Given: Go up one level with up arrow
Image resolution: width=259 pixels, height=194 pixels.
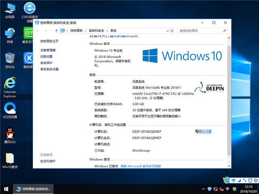Looking at the screenshot, I should pos(56,31).
